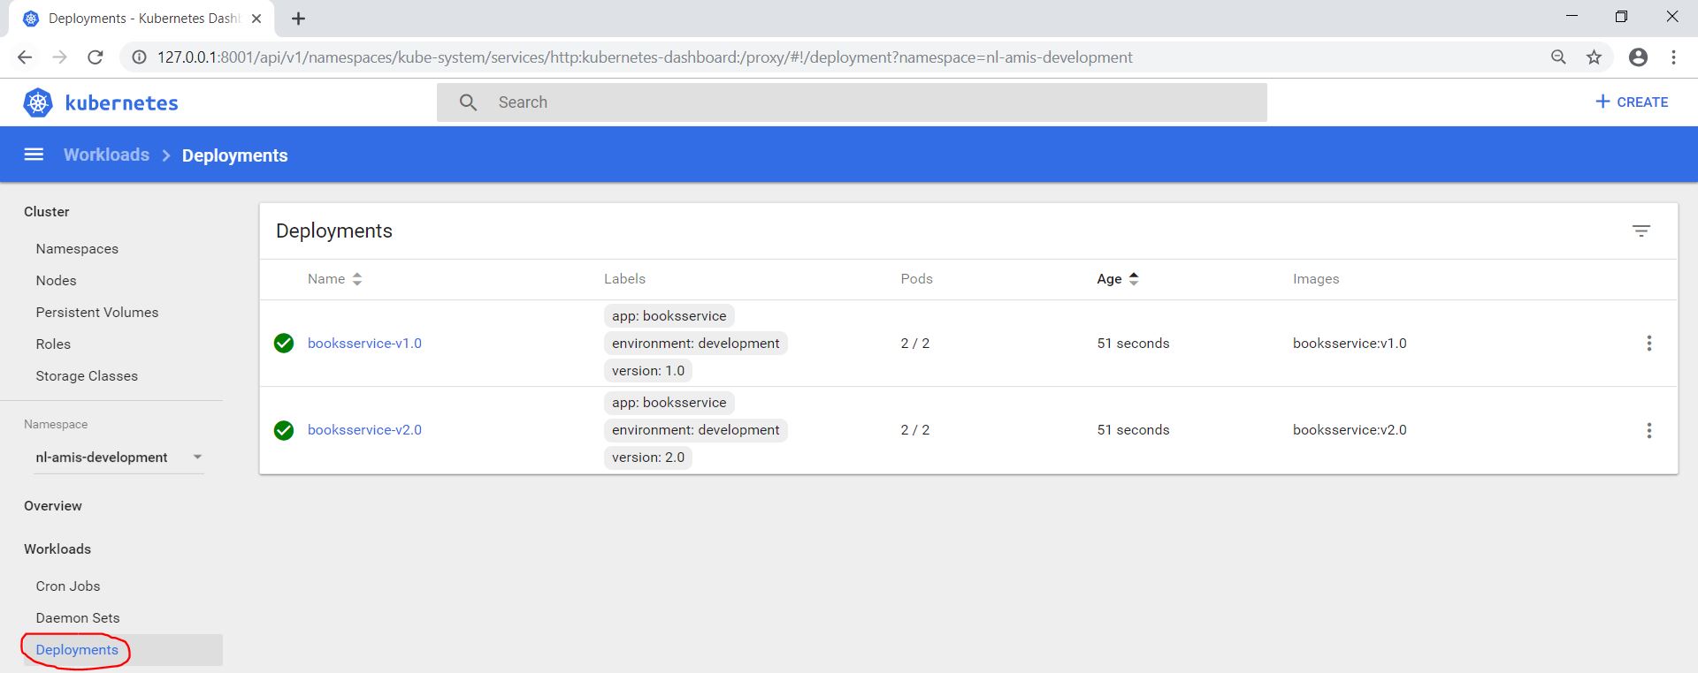Open a new browser tab
The height and width of the screenshot is (673, 1698).
pyautogui.click(x=299, y=19)
